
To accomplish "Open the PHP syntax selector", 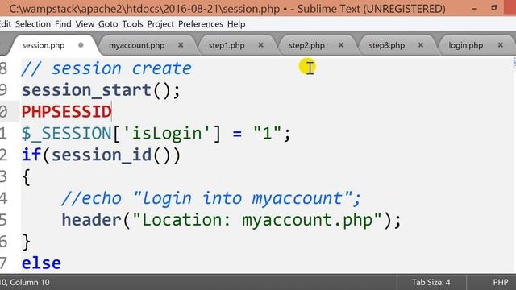I will (x=500, y=282).
